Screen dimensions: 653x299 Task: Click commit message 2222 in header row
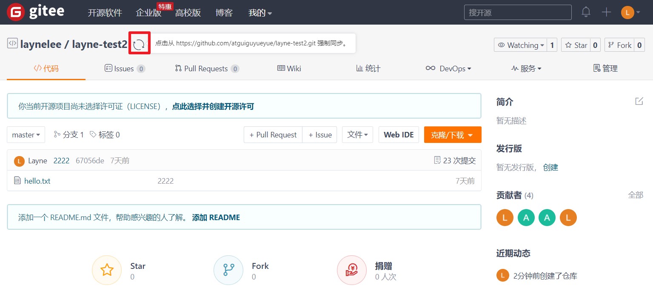[61, 161]
